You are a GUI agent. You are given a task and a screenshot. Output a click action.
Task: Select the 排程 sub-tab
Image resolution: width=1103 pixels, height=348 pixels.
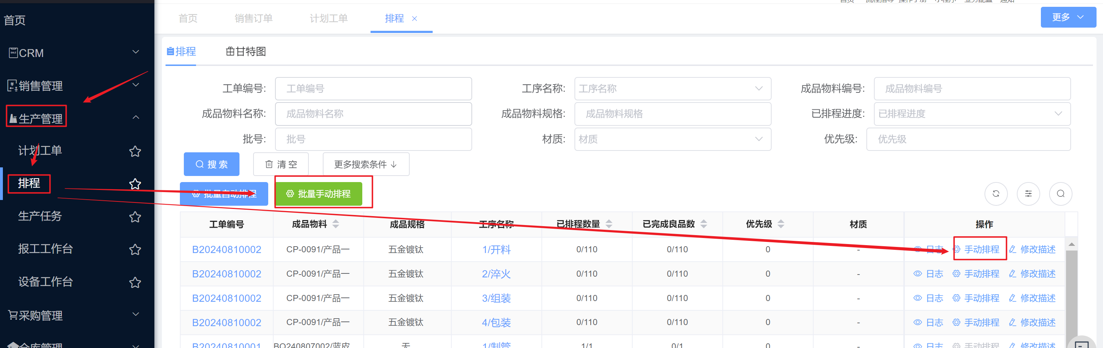(x=181, y=52)
